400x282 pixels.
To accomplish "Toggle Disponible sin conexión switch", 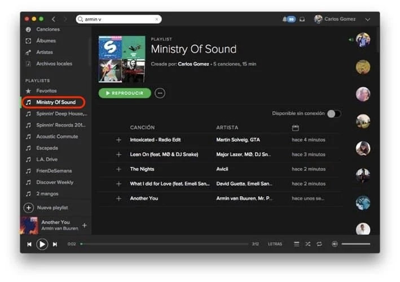I will [x=334, y=114].
